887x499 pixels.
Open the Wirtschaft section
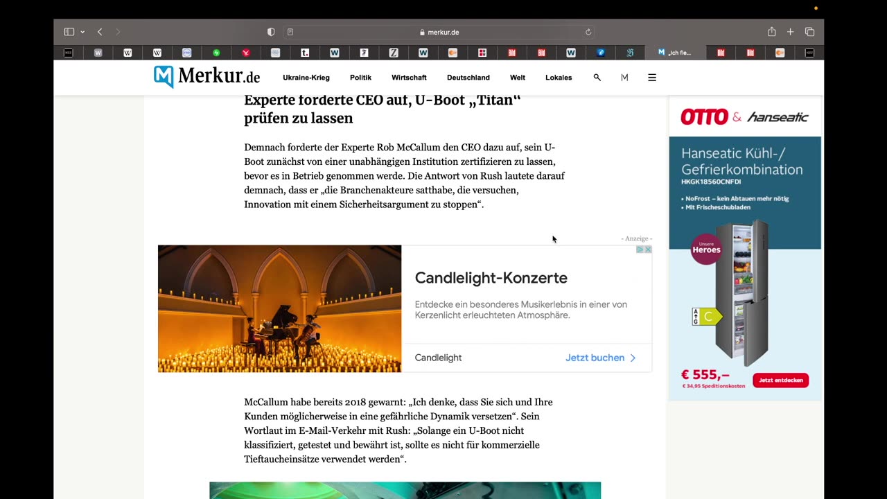click(409, 78)
